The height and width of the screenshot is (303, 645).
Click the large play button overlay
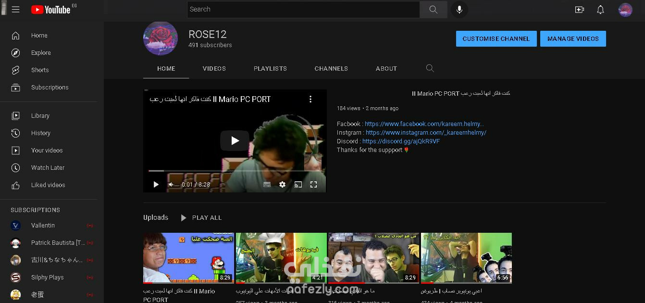235,140
